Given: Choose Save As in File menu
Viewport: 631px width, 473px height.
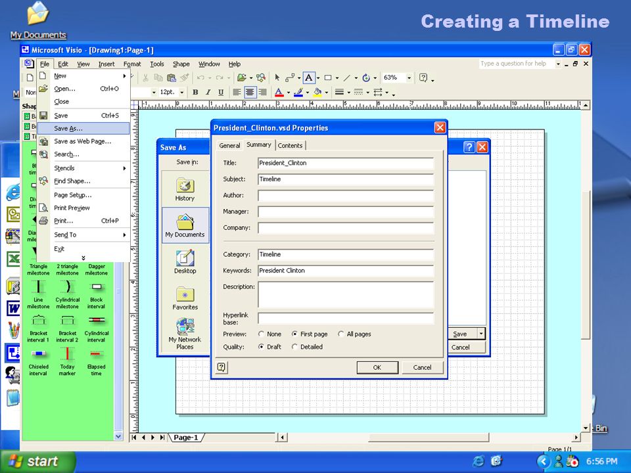Looking at the screenshot, I should click(83, 128).
